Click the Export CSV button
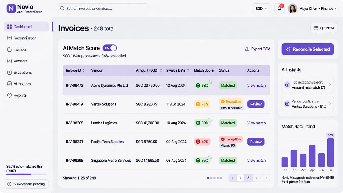The image size is (343, 193). click(258, 49)
